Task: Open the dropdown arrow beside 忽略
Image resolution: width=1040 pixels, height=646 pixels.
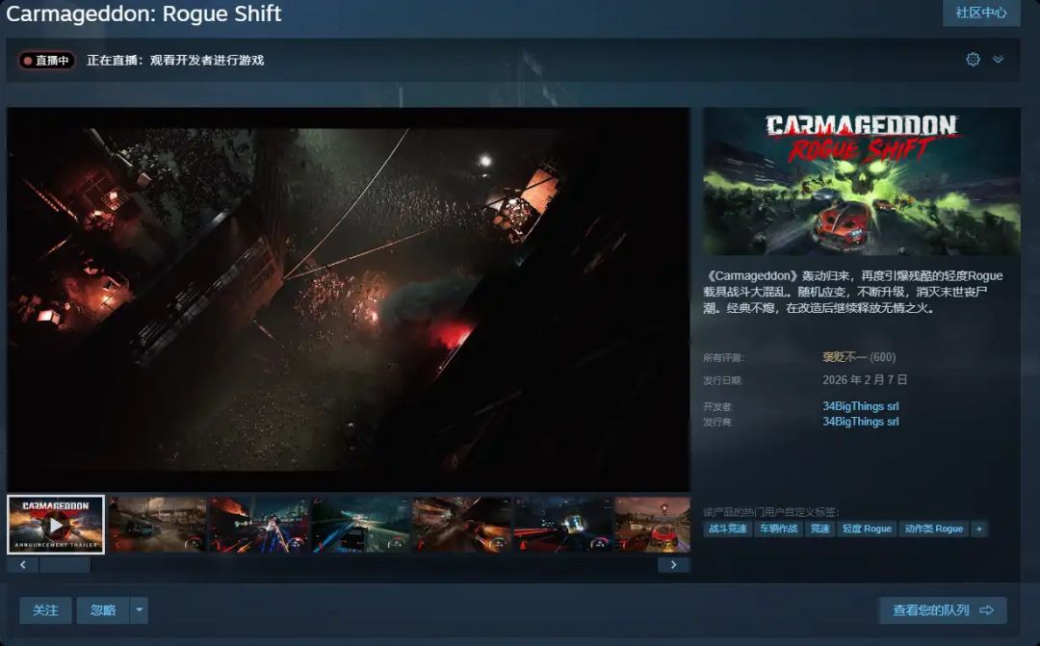Action: point(139,610)
